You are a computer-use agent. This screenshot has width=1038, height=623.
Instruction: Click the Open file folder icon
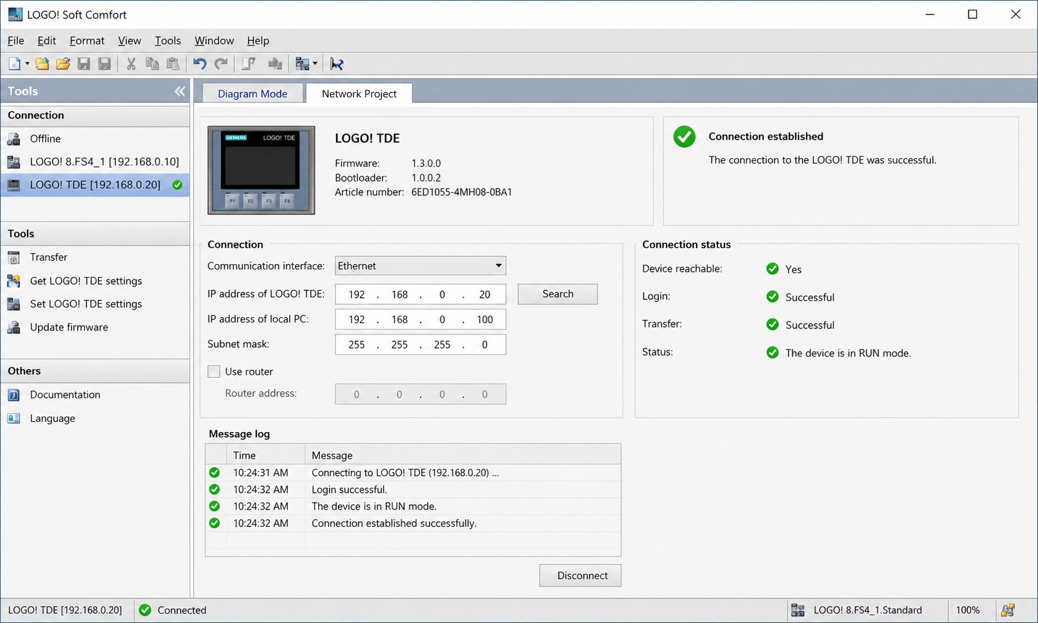coord(63,63)
